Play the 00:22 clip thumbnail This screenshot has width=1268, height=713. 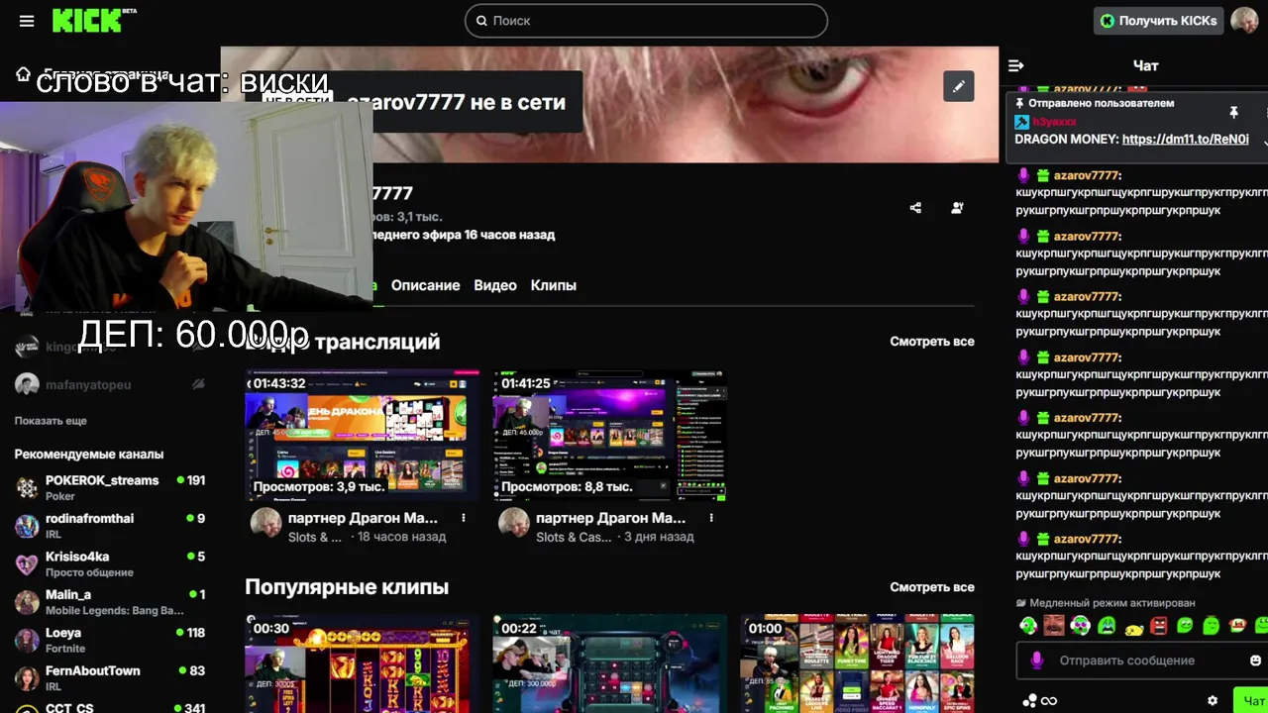tap(610, 663)
